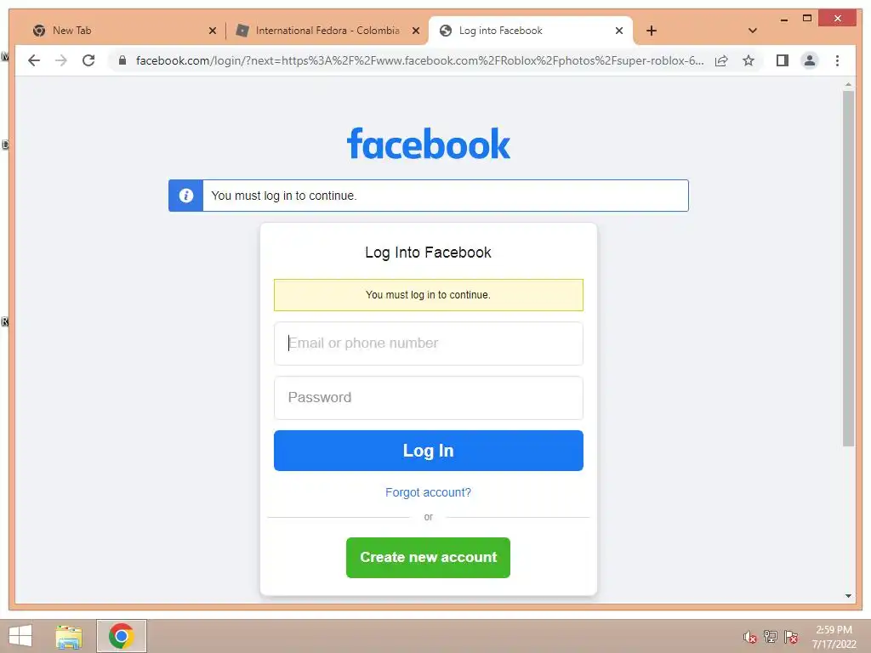Focus the Email or phone number field
The image size is (871, 653).
point(429,344)
